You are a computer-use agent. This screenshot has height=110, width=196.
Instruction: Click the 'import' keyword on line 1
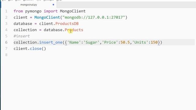[x=51, y=11]
